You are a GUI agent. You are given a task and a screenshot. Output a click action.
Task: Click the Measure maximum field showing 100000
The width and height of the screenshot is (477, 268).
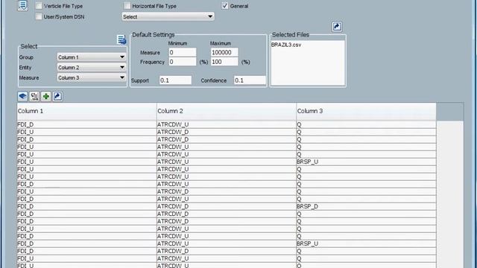point(224,52)
